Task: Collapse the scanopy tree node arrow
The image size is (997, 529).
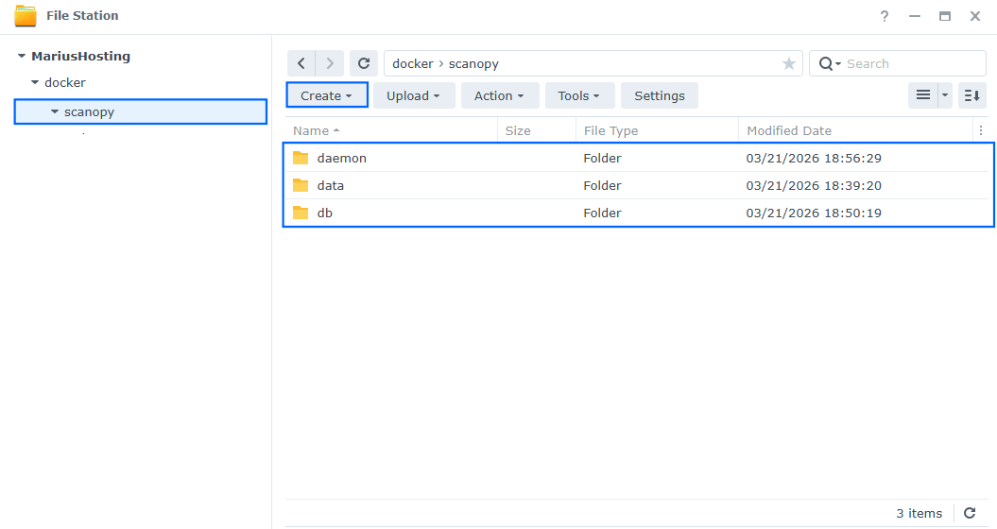Action: [55, 111]
